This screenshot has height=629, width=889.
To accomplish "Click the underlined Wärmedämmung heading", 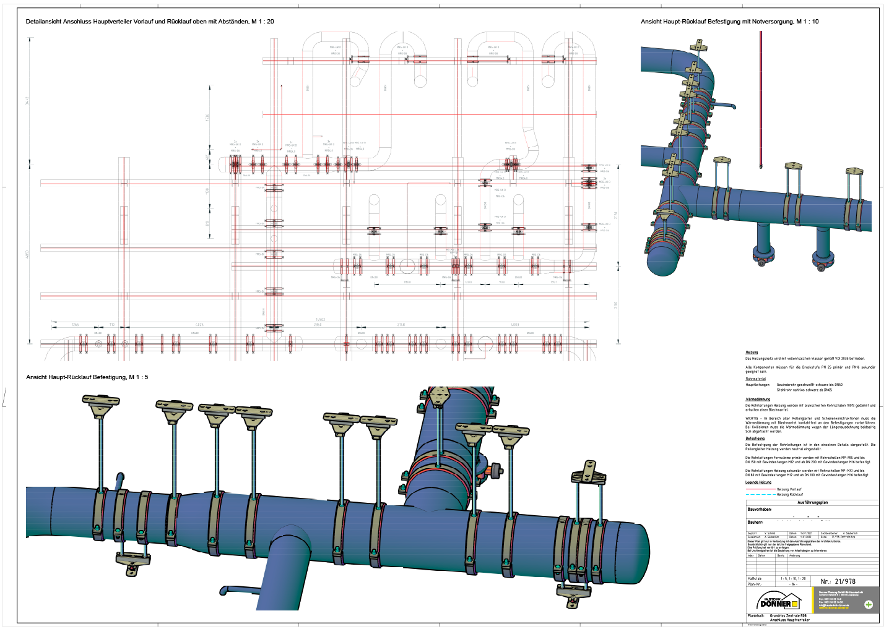I will [x=758, y=400].
